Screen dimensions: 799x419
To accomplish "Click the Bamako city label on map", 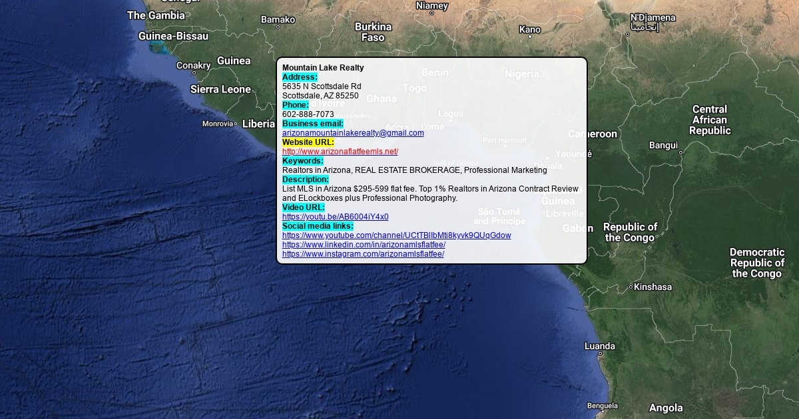I will pyautogui.click(x=278, y=19).
